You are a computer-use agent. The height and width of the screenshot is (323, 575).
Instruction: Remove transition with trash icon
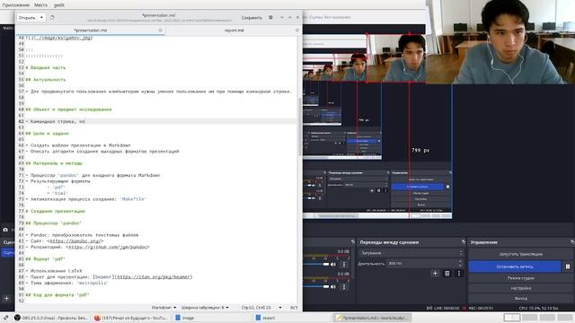pos(447,274)
